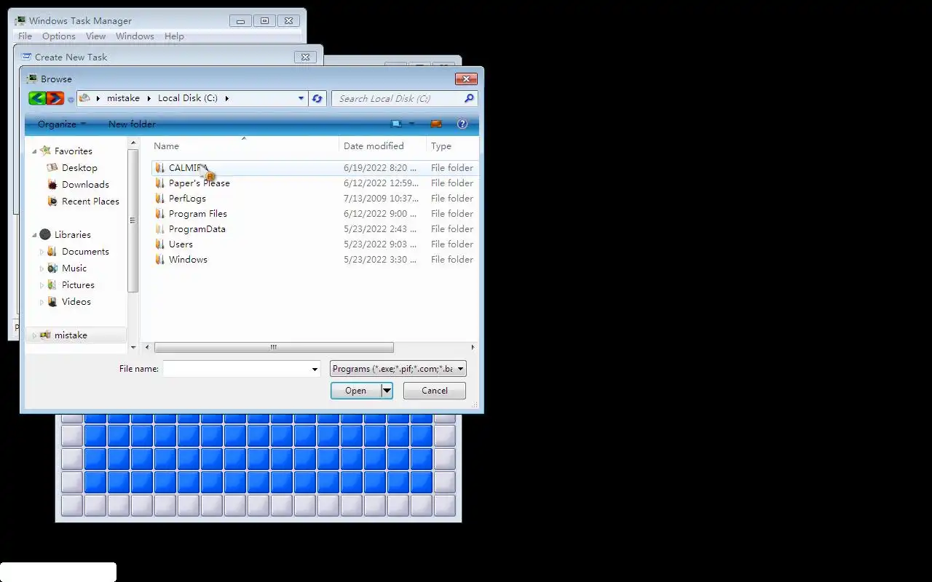This screenshot has width=932, height=582.
Task: Open the address bar history dropdown
Action: [301, 98]
